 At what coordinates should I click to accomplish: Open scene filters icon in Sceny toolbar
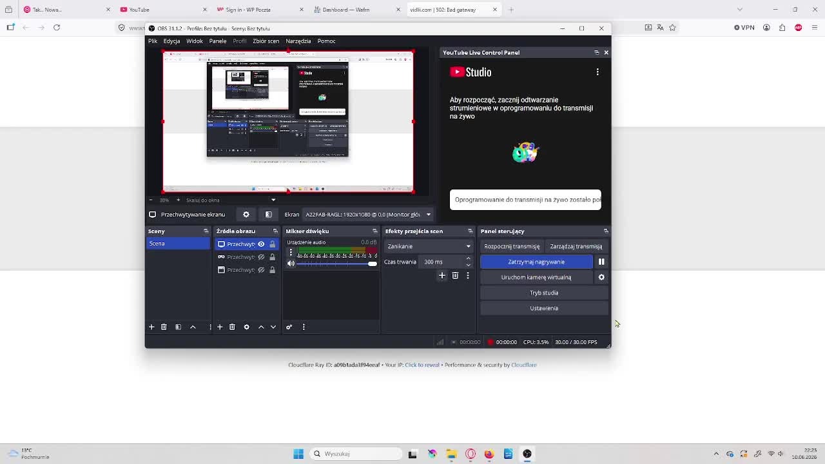(x=178, y=327)
